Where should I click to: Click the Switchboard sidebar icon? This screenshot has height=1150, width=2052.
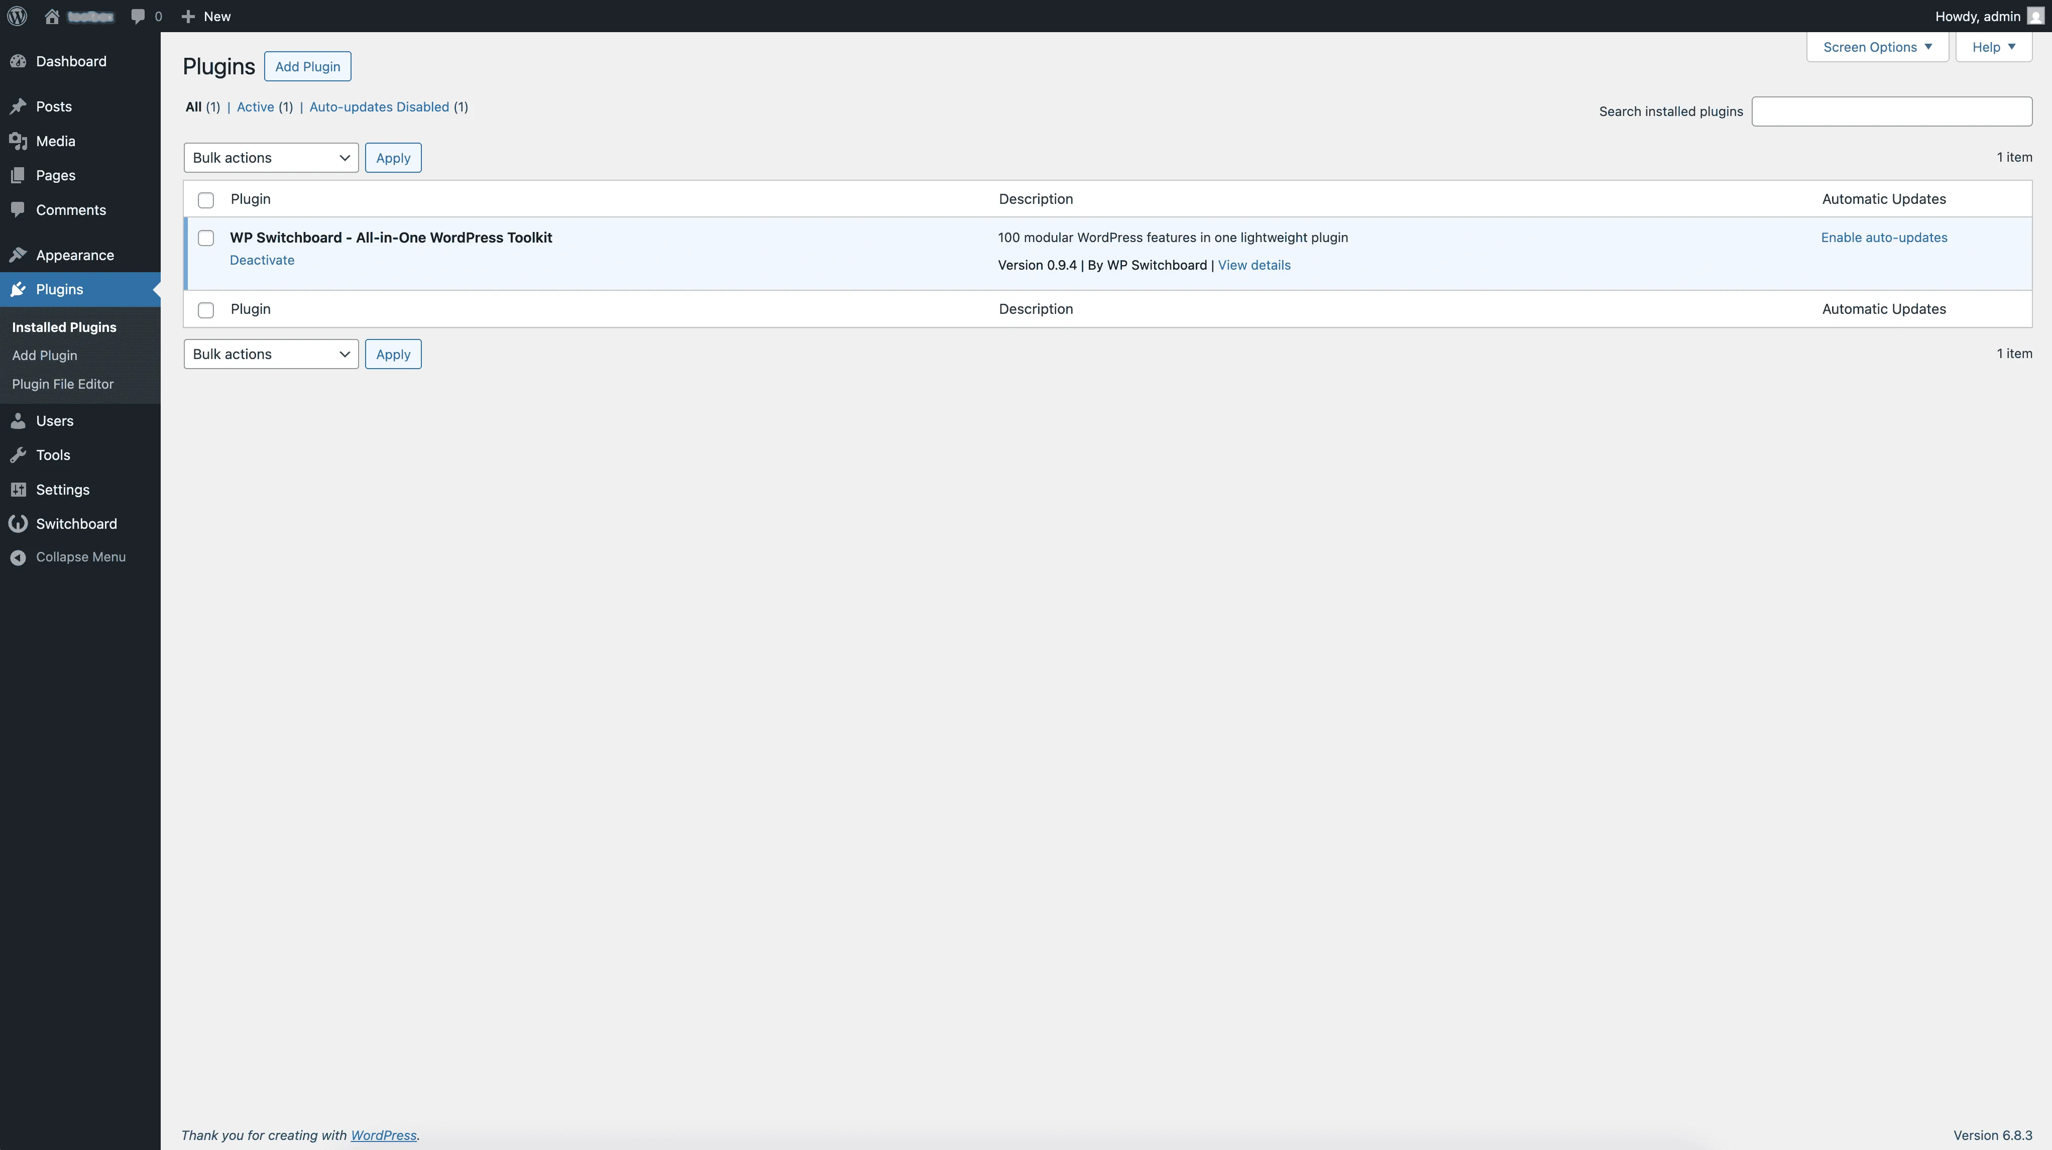click(x=19, y=523)
